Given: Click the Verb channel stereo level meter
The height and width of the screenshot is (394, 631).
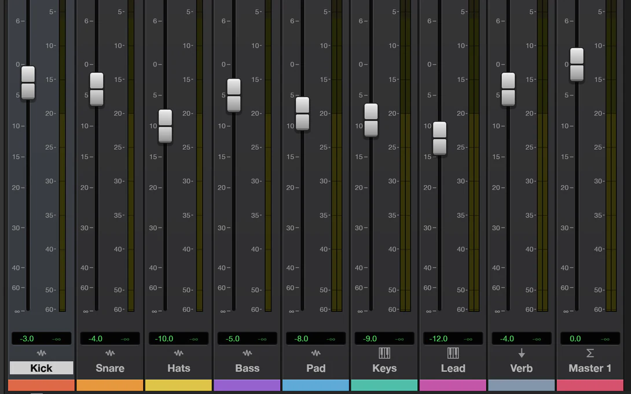Looking at the screenshot, I should click(542, 156).
